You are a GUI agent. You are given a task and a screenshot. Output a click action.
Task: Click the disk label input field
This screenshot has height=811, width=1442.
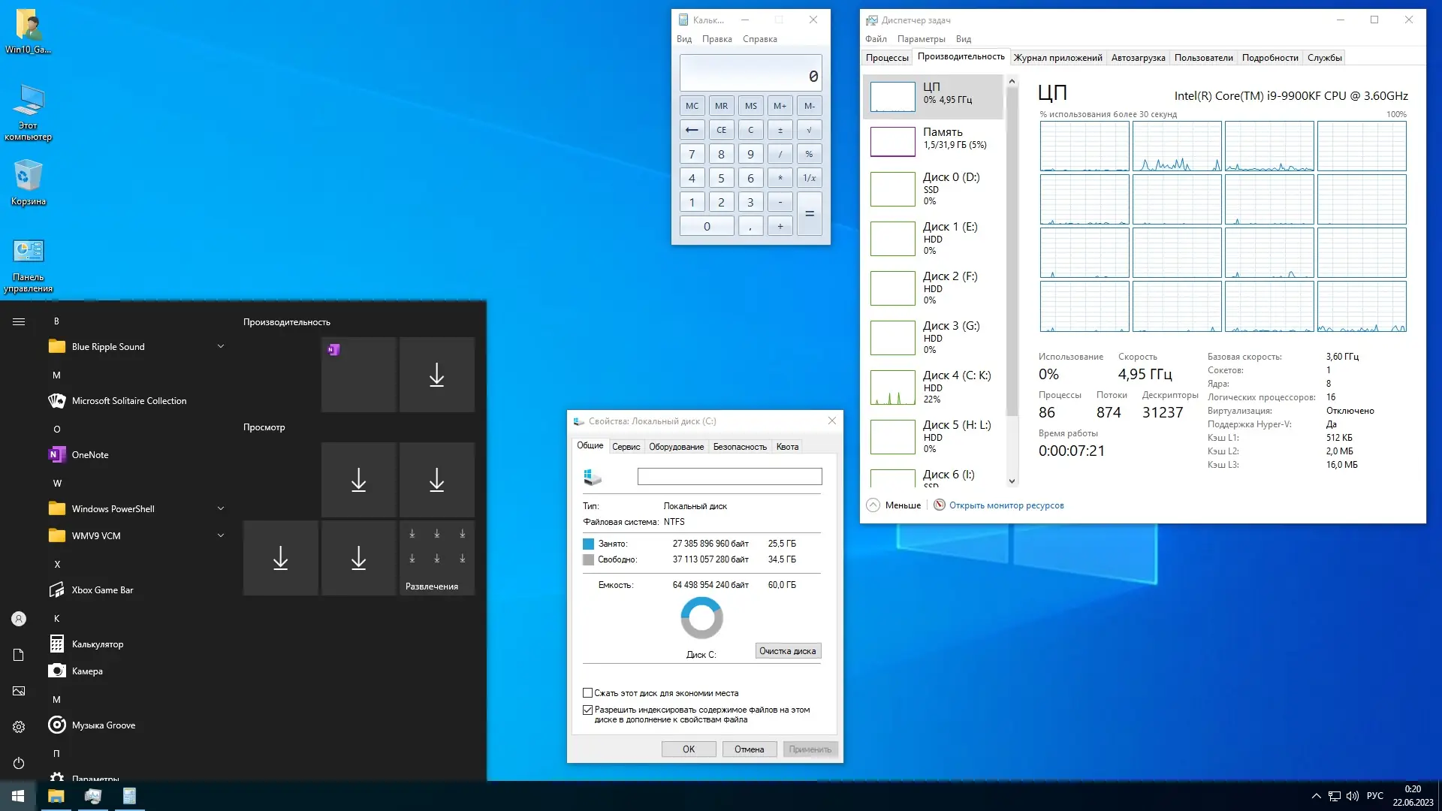pos(729,477)
